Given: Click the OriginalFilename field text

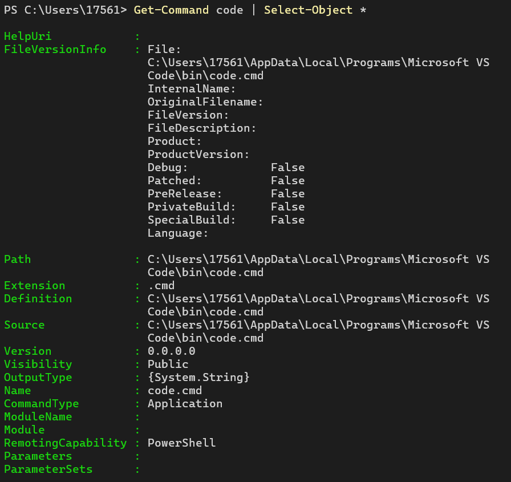Looking at the screenshot, I should point(205,102).
